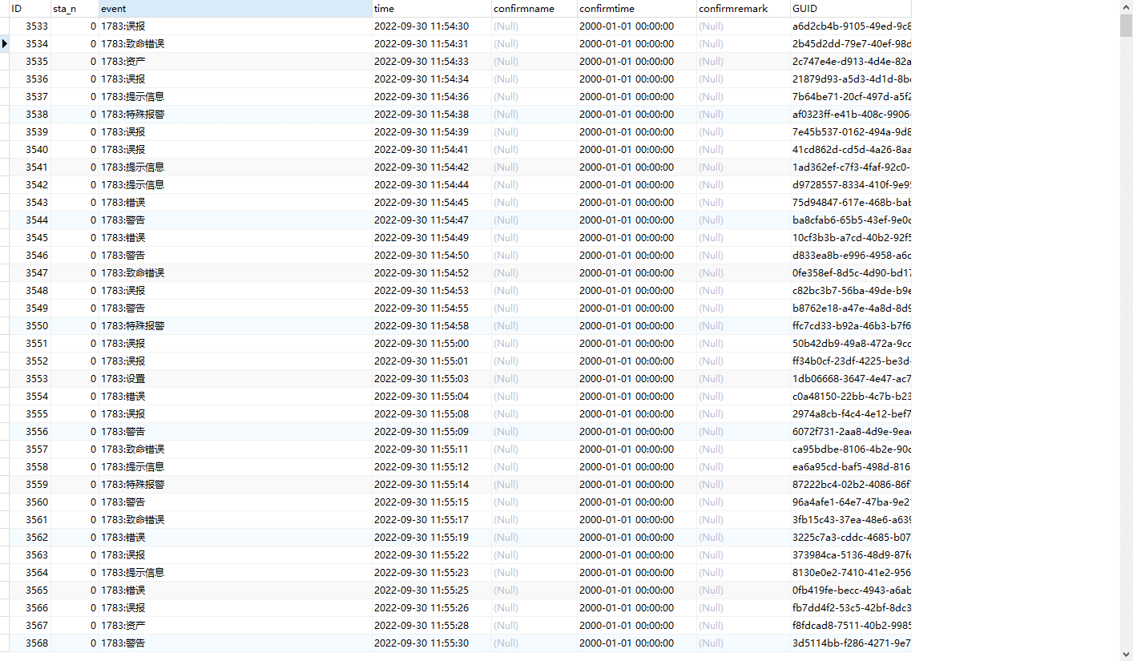Click the sta_n column header
Viewport: 1133px width, 661px height.
pos(74,8)
